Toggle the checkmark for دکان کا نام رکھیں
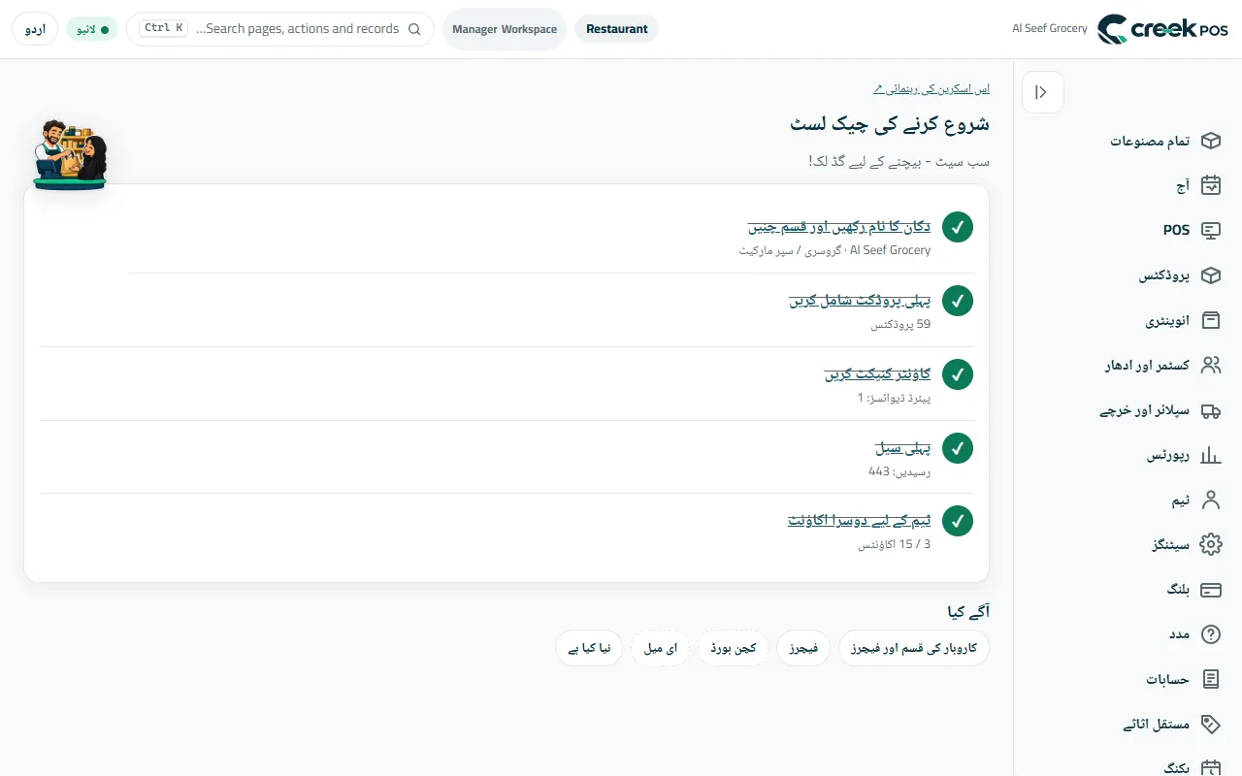This screenshot has width=1242, height=776. coord(958,227)
